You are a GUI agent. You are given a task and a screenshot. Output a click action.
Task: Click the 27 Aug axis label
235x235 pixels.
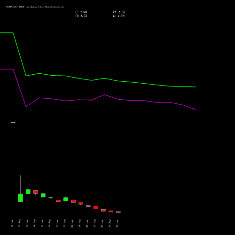pyautogui.click(x=102, y=224)
